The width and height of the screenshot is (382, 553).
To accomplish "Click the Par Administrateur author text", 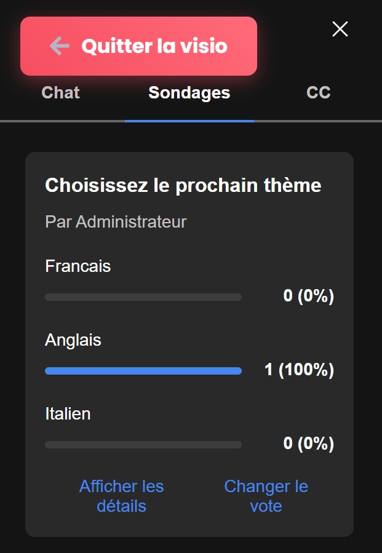I will pyautogui.click(x=116, y=221).
